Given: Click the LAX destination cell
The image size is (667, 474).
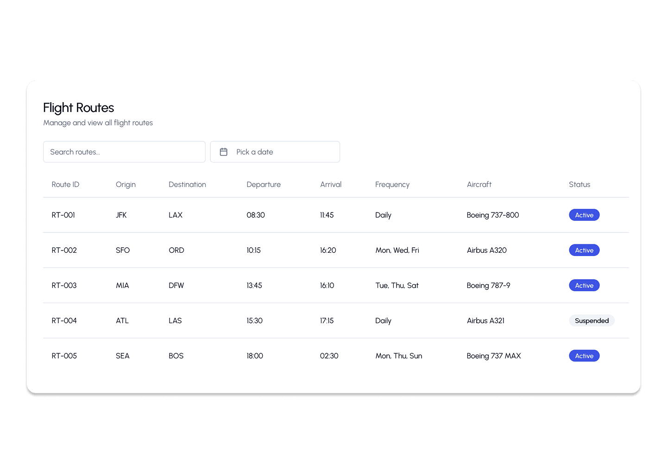Looking at the screenshot, I should (x=176, y=215).
